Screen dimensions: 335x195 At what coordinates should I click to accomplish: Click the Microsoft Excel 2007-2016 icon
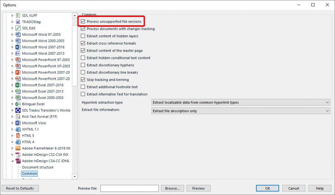point(17,85)
